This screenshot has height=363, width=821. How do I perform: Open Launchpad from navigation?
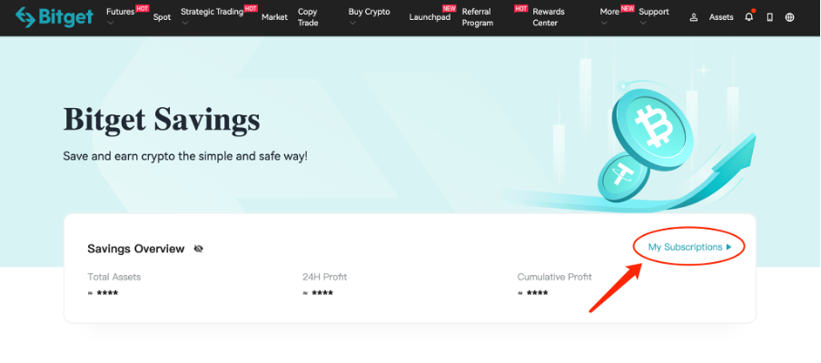click(x=430, y=17)
